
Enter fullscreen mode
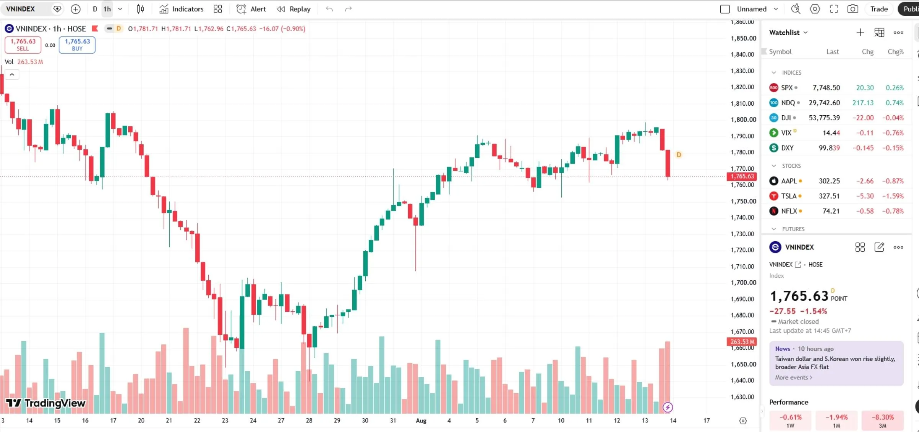834,9
